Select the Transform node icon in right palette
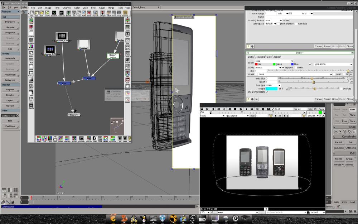 (x=127, y=20)
